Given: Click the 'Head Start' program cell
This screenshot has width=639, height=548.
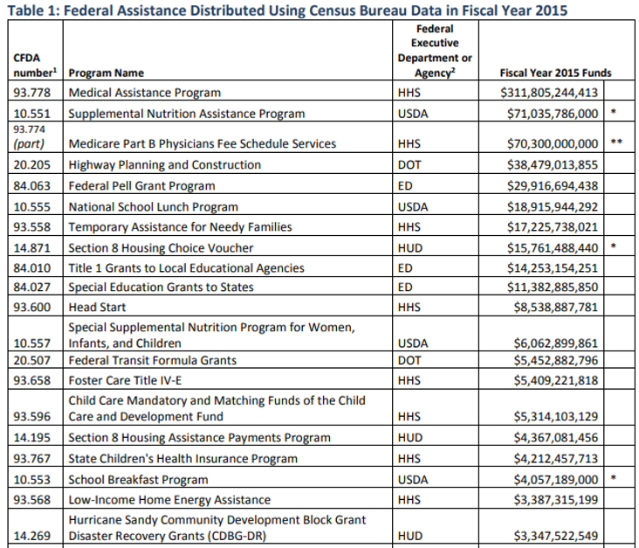Looking at the screenshot, I should [x=98, y=308].
